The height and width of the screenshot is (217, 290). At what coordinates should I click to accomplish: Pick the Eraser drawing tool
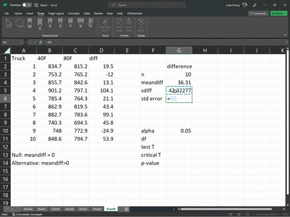30,23
